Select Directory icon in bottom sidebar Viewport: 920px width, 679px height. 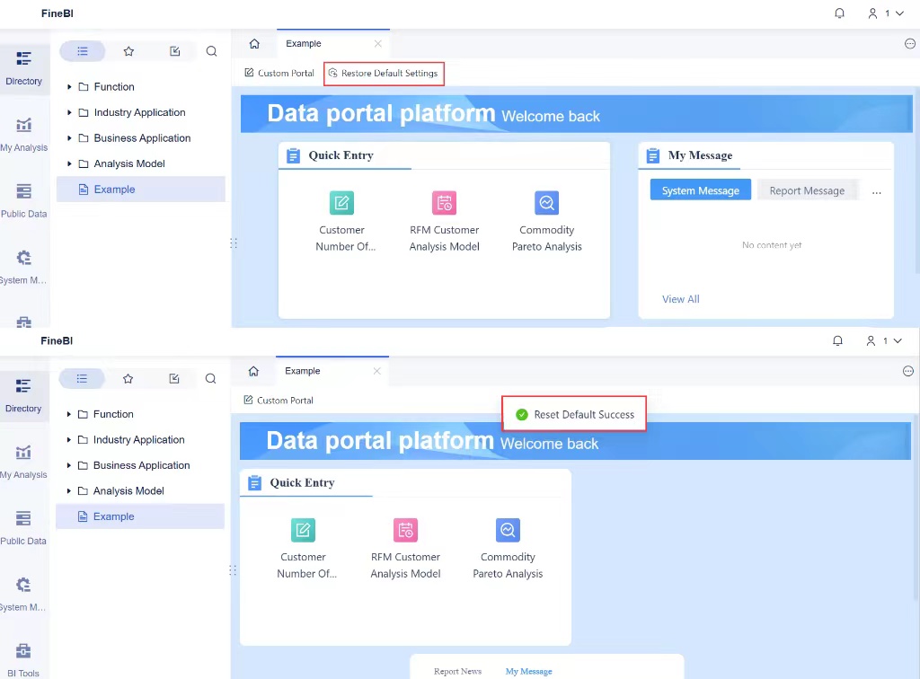[x=23, y=396]
